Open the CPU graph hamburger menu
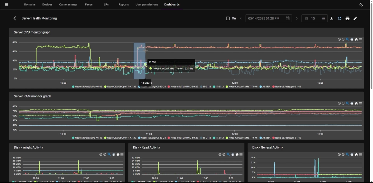 [x=360, y=39]
